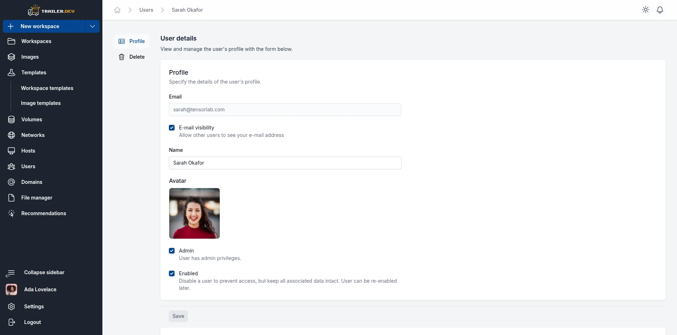Image resolution: width=677 pixels, height=335 pixels.
Task: Click the 'E-mail visibility' label text
Action: (x=196, y=128)
